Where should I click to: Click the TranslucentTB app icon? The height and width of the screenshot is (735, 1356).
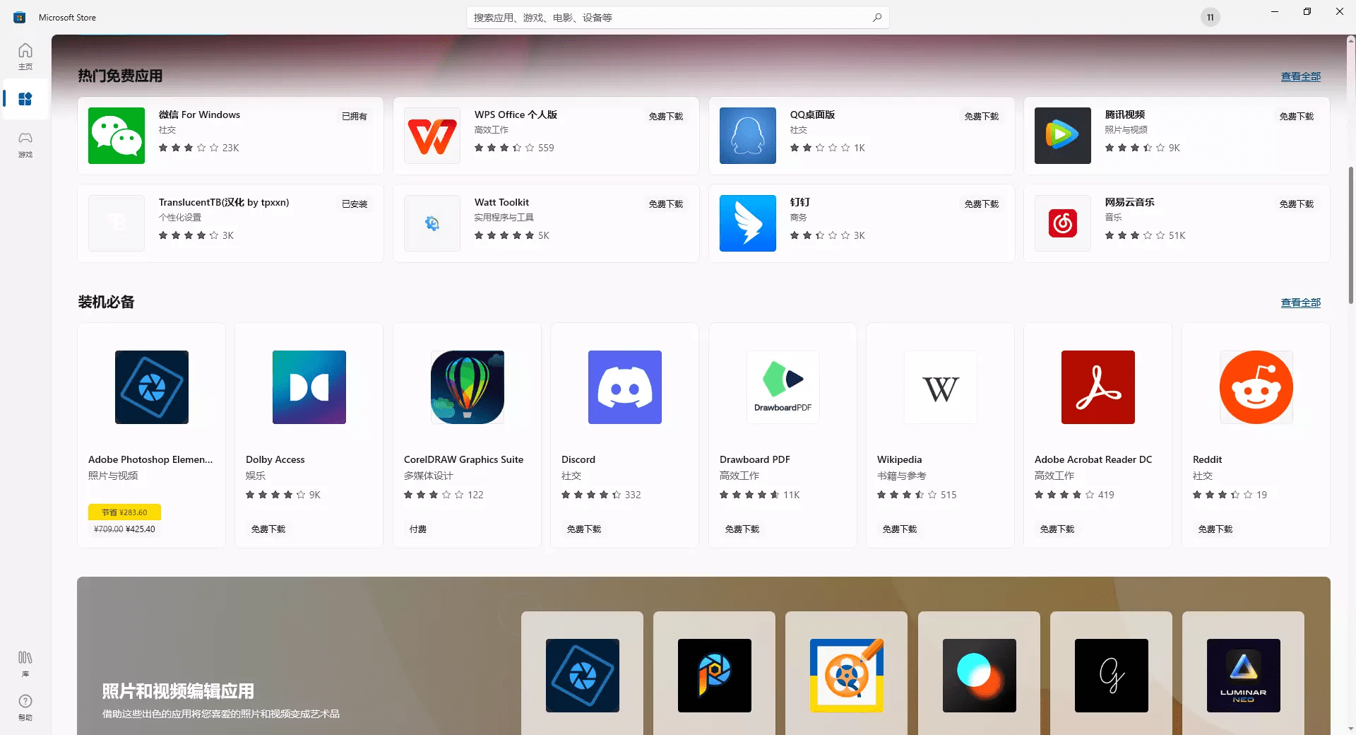tap(117, 223)
